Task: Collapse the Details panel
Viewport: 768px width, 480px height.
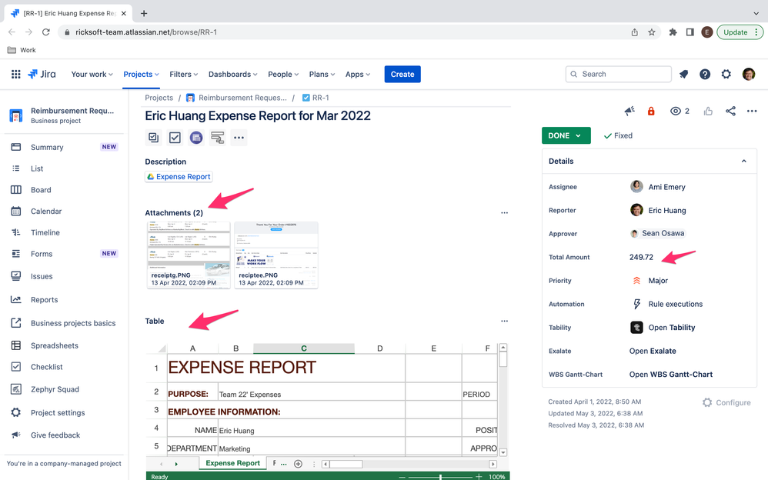Action: click(x=743, y=161)
